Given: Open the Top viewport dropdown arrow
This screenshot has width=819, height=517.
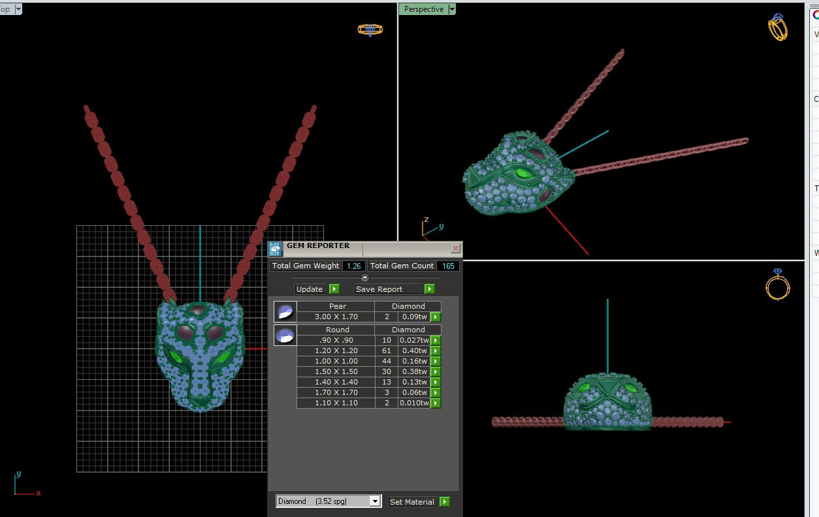Looking at the screenshot, I should [x=18, y=9].
